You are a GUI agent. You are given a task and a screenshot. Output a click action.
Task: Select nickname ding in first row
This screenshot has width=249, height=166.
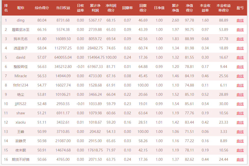pyautogui.click(x=21, y=20)
